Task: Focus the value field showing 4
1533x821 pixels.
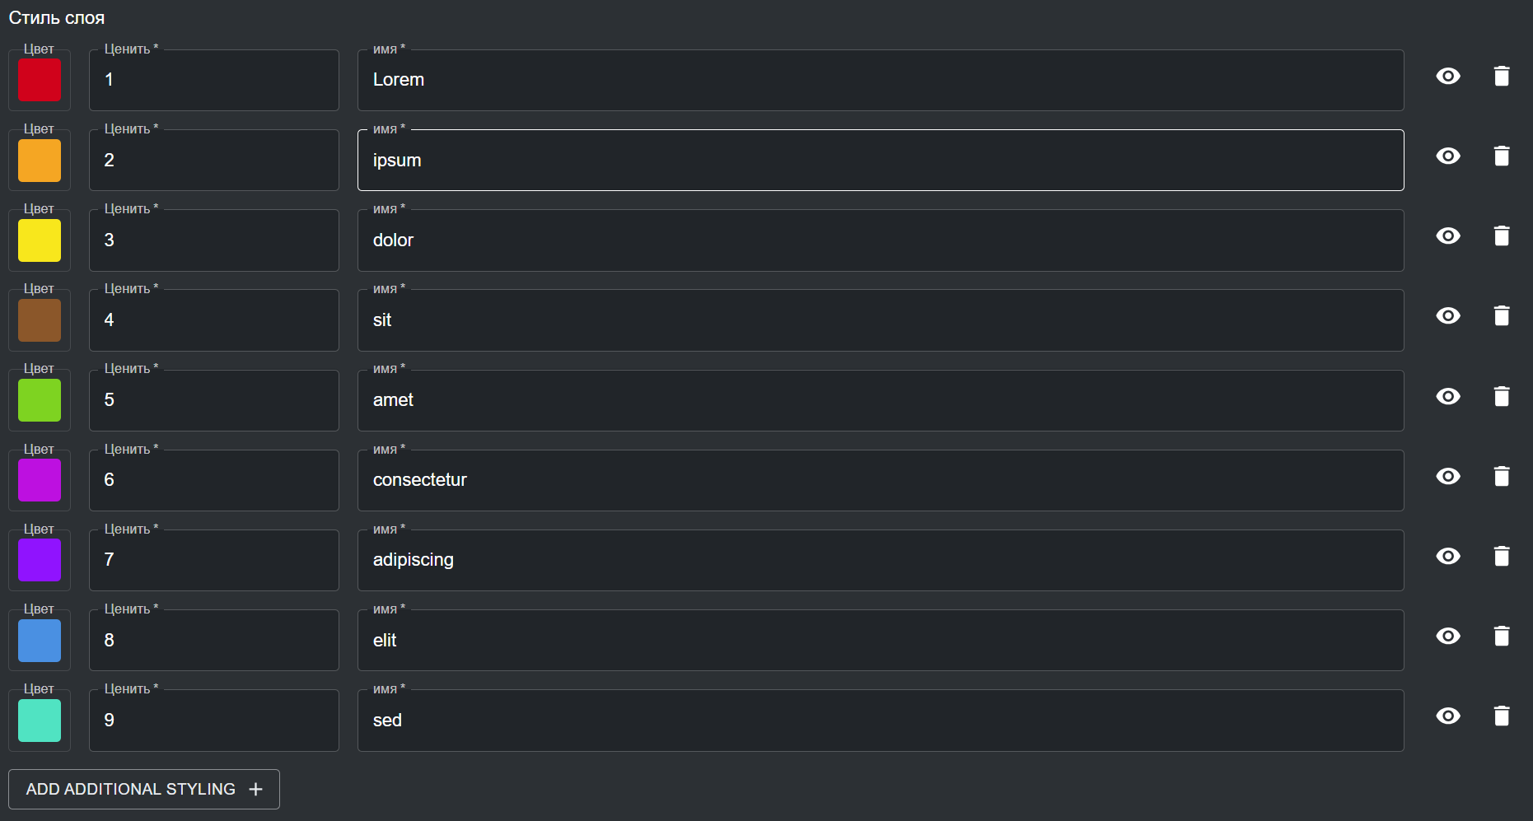Action: [x=214, y=320]
